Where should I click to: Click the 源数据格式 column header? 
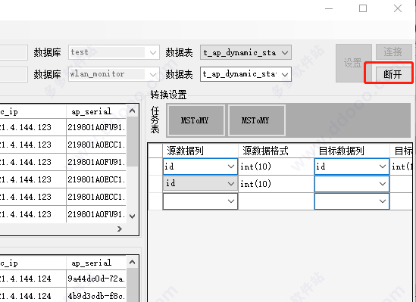(x=276, y=151)
